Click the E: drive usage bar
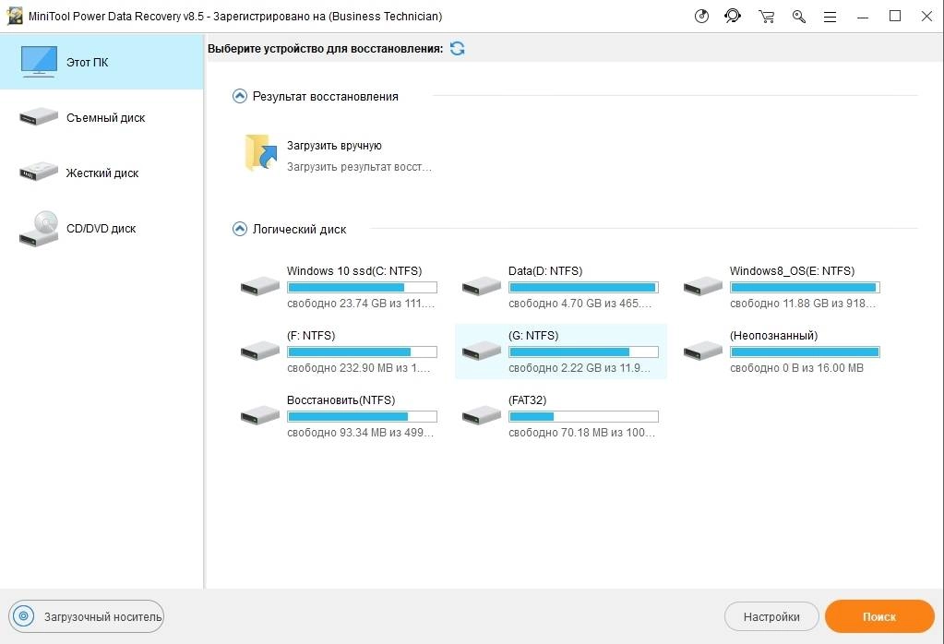 (x=805, y=287)
